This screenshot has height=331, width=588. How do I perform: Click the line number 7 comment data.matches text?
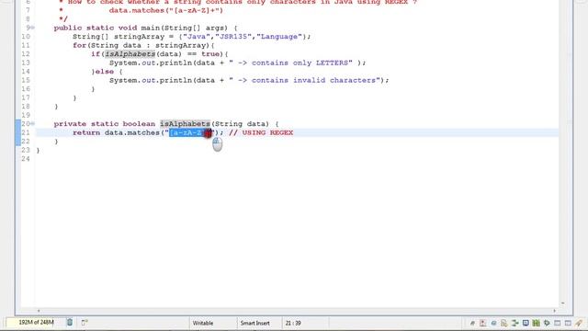click(165, 10)
